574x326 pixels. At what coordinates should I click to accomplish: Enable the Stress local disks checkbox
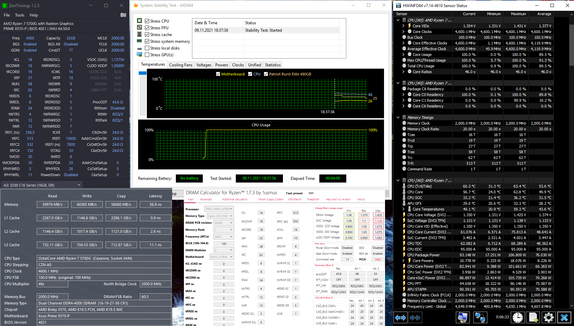[x=147, y=48]
